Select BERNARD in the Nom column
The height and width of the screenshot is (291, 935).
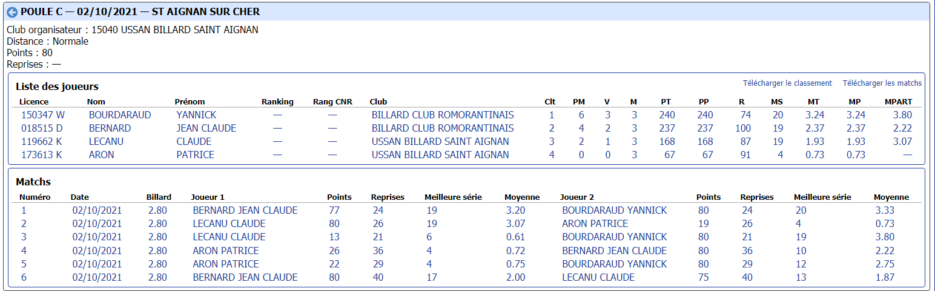tap(110, 128)
